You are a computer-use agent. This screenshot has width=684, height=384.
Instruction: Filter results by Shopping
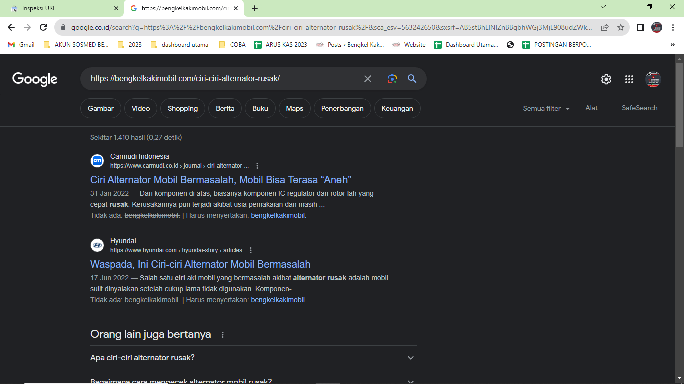[x=183, y=108]
